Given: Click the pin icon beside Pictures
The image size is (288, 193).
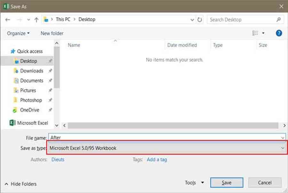Looking at the screenshot, I should coord(50,90).
